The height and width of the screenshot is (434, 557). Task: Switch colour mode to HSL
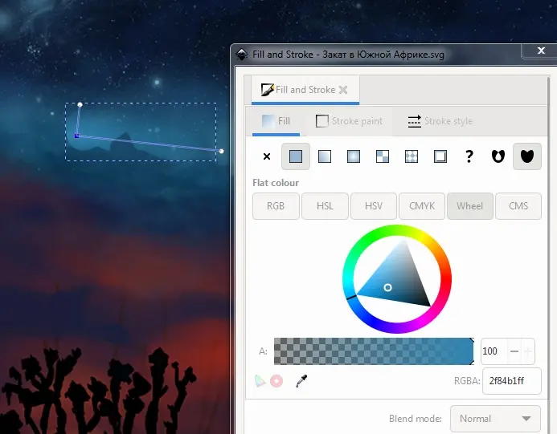[325, 206]
